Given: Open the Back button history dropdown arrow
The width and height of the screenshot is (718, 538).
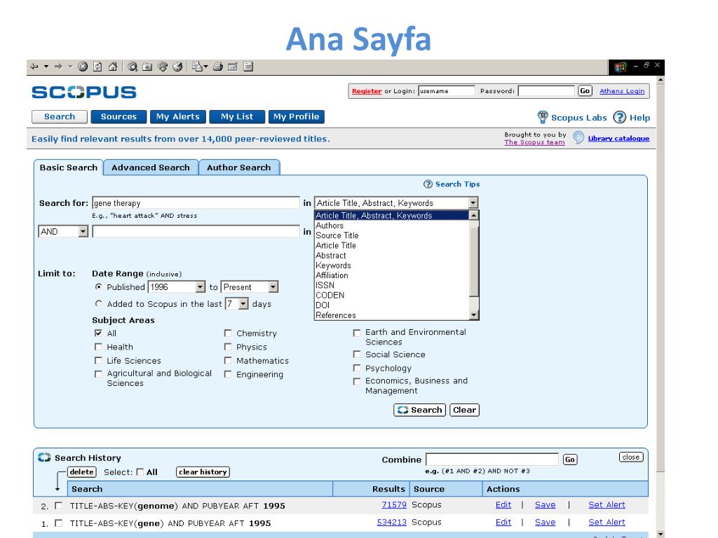Looking at the screenshot, I should (x=46, y=67).
